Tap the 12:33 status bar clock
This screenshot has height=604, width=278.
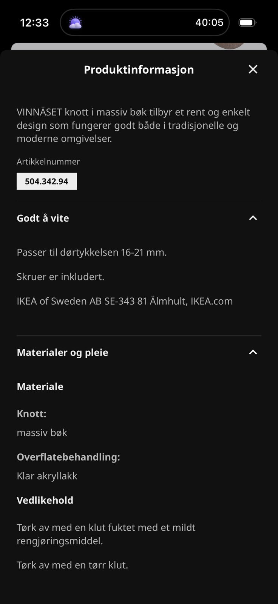tap(34, 23)
